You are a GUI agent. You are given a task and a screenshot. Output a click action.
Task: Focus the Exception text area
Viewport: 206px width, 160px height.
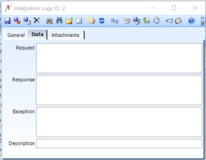(119, 122)
